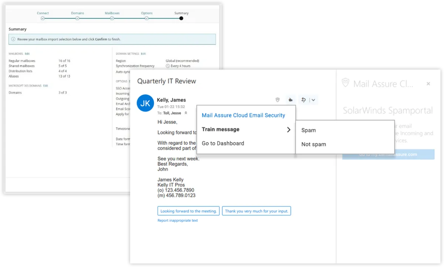Click the info icon in the review banner
Viewport: 444px width, 267px height.
(x=13, y=39)
